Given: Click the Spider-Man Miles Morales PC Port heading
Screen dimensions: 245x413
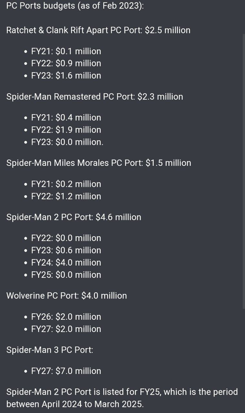Looking at the screenshot, I should pyautogui.click(x=98, y=163).
